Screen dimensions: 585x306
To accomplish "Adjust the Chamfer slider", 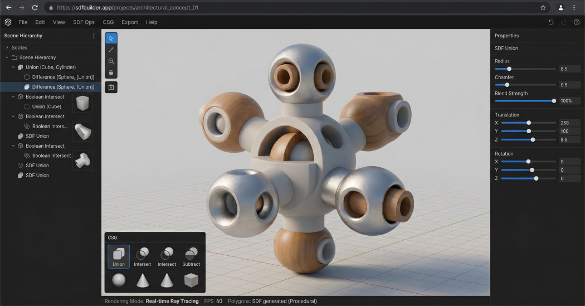I will [525, 85].
